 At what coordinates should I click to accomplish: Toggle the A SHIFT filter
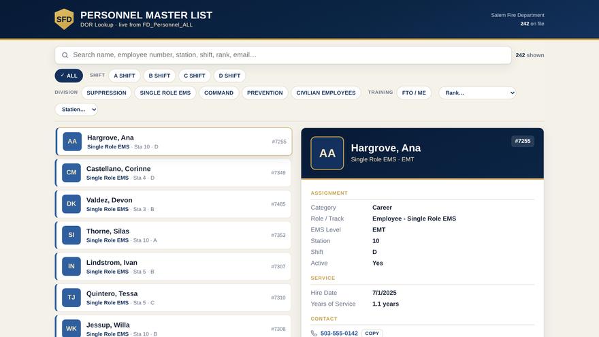click(x=125, y=76)
